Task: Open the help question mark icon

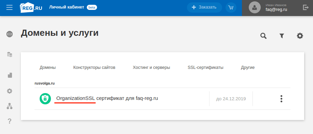Action: point(10,121)
